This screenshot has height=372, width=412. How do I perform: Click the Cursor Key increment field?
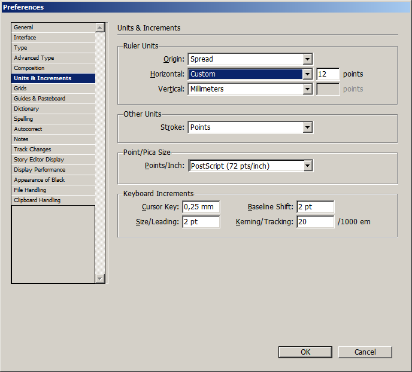(x=201, y=207)
